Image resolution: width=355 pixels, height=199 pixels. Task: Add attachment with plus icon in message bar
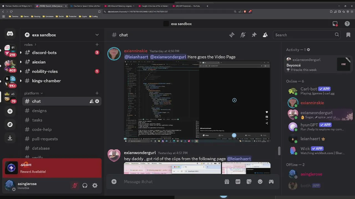114,182
